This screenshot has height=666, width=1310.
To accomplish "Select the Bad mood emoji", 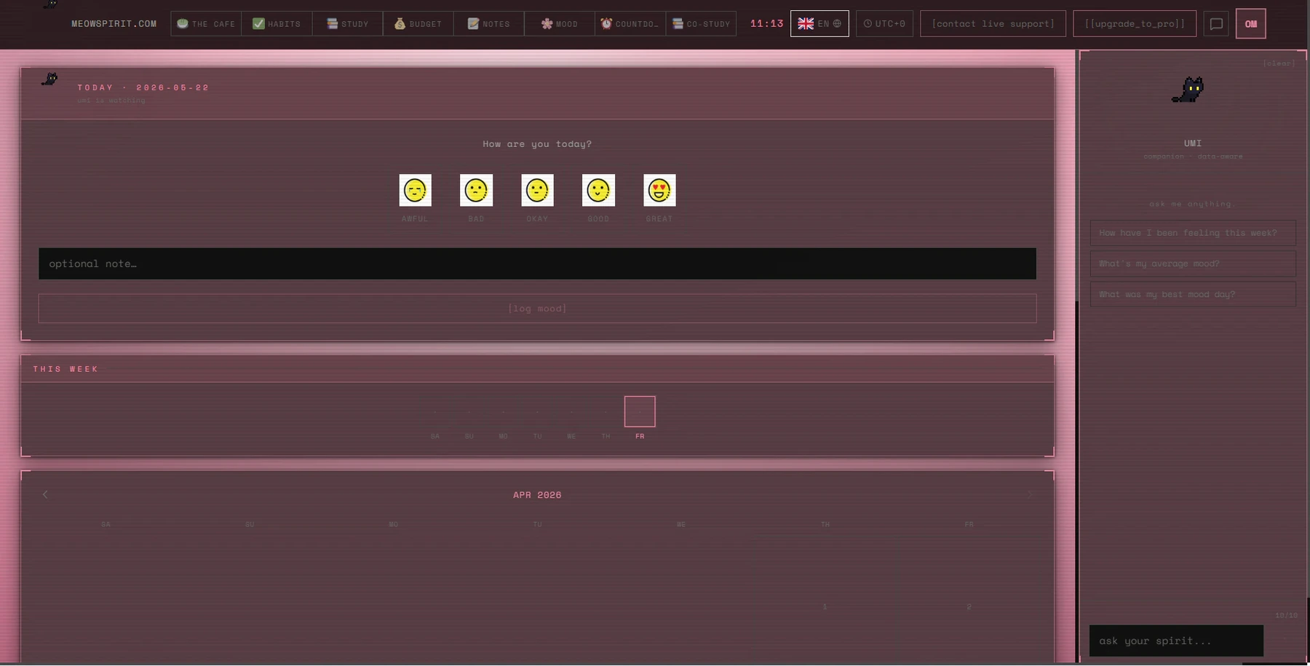I will pos(476,190).
